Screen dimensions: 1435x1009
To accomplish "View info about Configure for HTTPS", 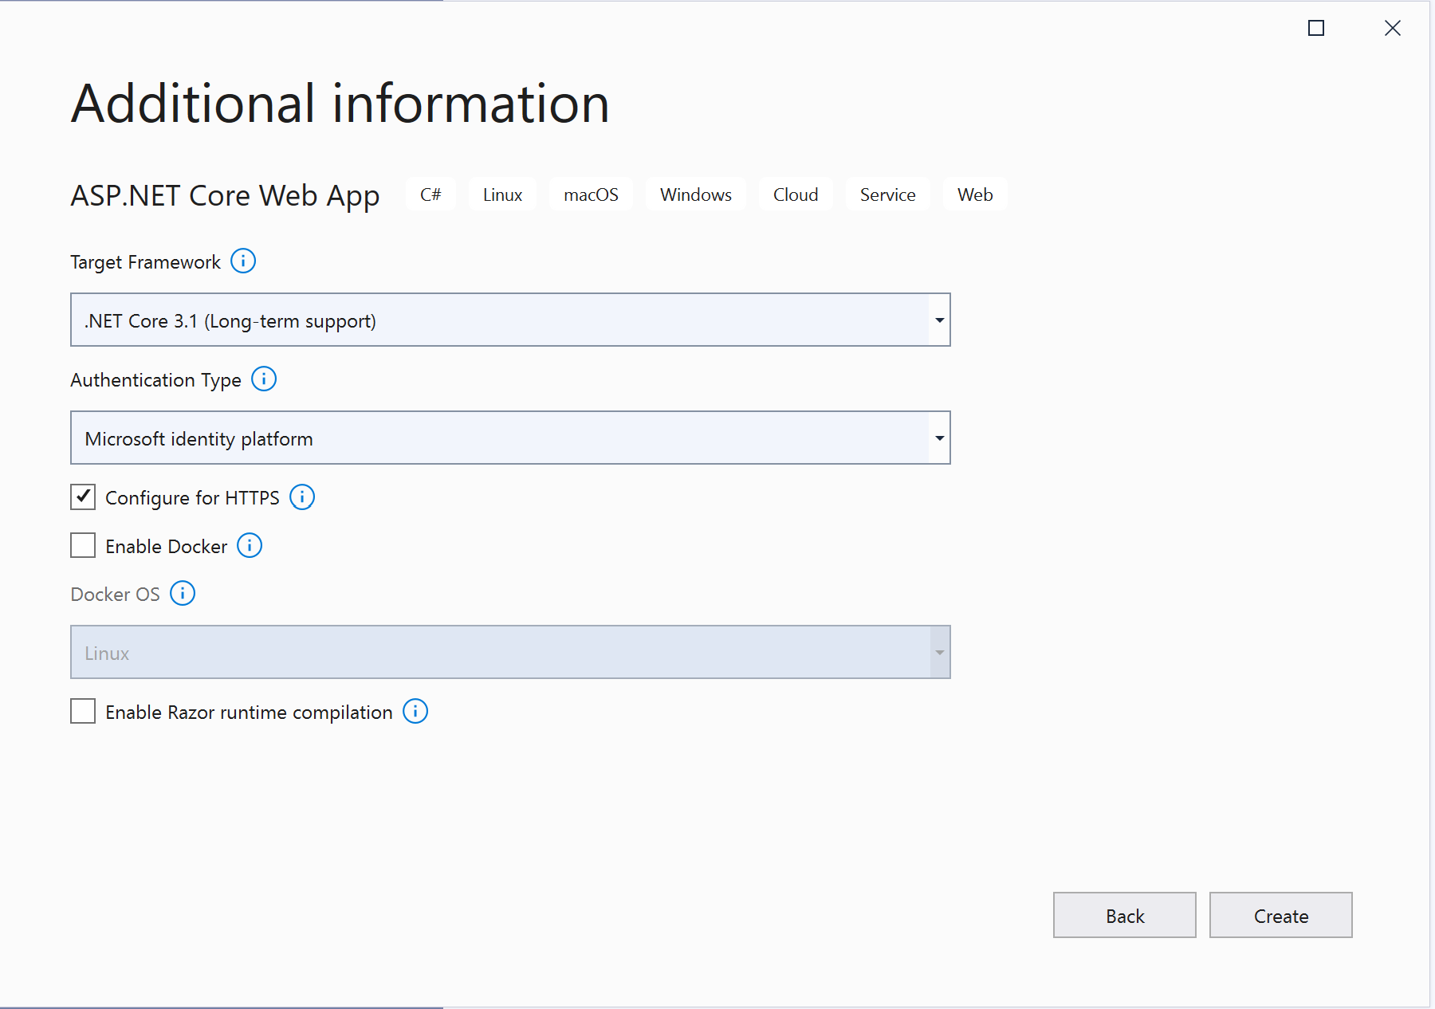I will (301, 497).
